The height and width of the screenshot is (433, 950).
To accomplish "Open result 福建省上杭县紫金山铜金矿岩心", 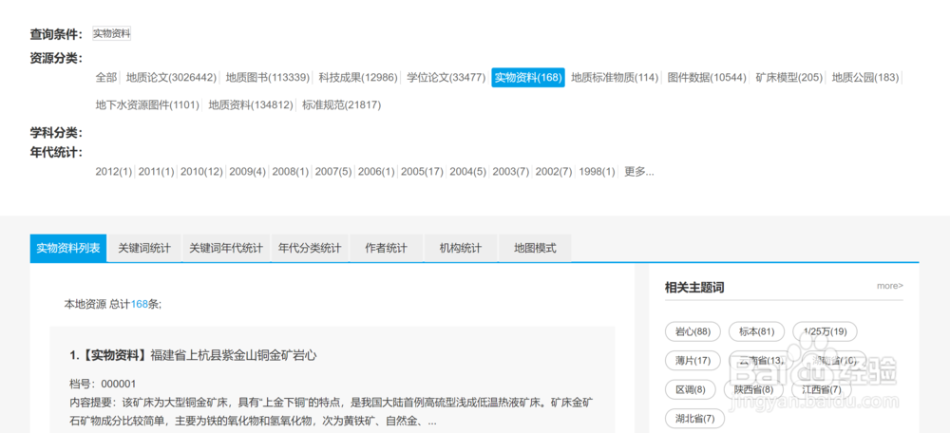I will point(234,355).
